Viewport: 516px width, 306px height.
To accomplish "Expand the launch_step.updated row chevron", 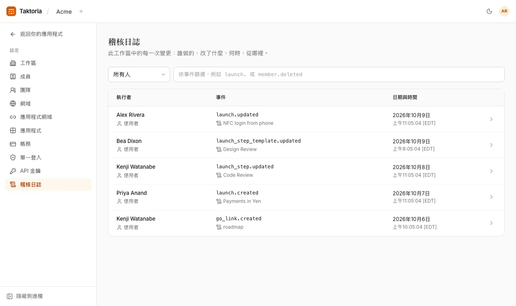I will tap(491, 171).
